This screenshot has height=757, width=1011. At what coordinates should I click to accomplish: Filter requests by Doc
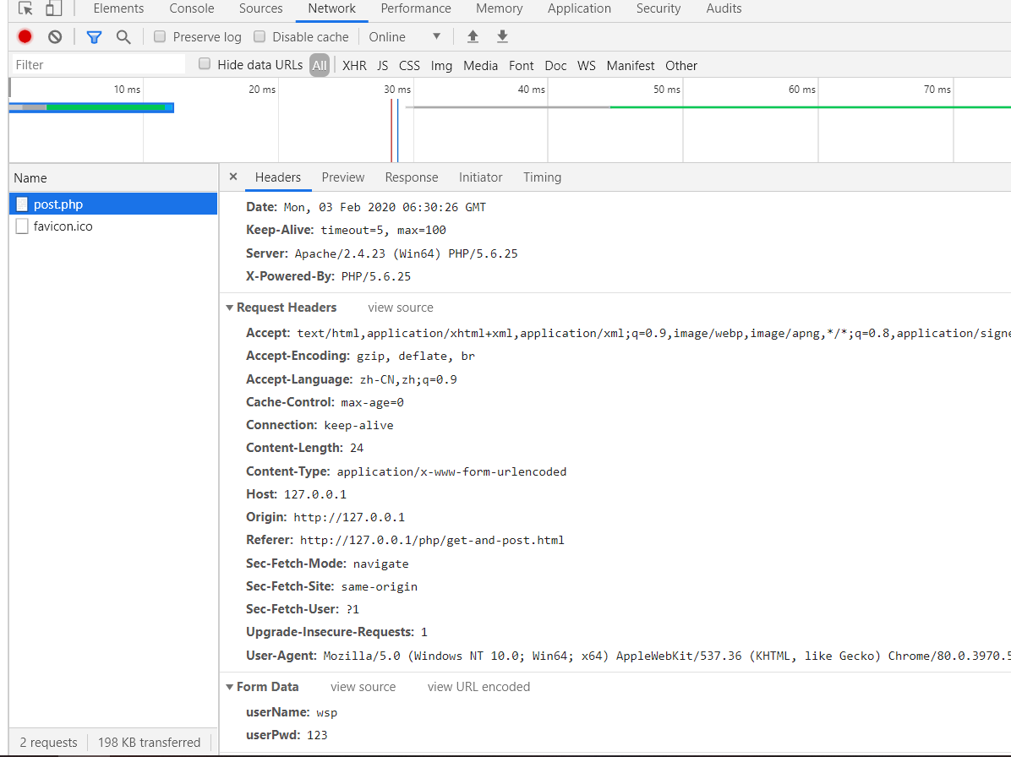point(555,65)
